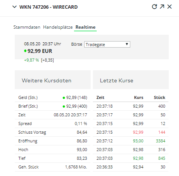The image size is (179, 176).
Task: Click the Schluss Vortag label
Action: (32, 132)
